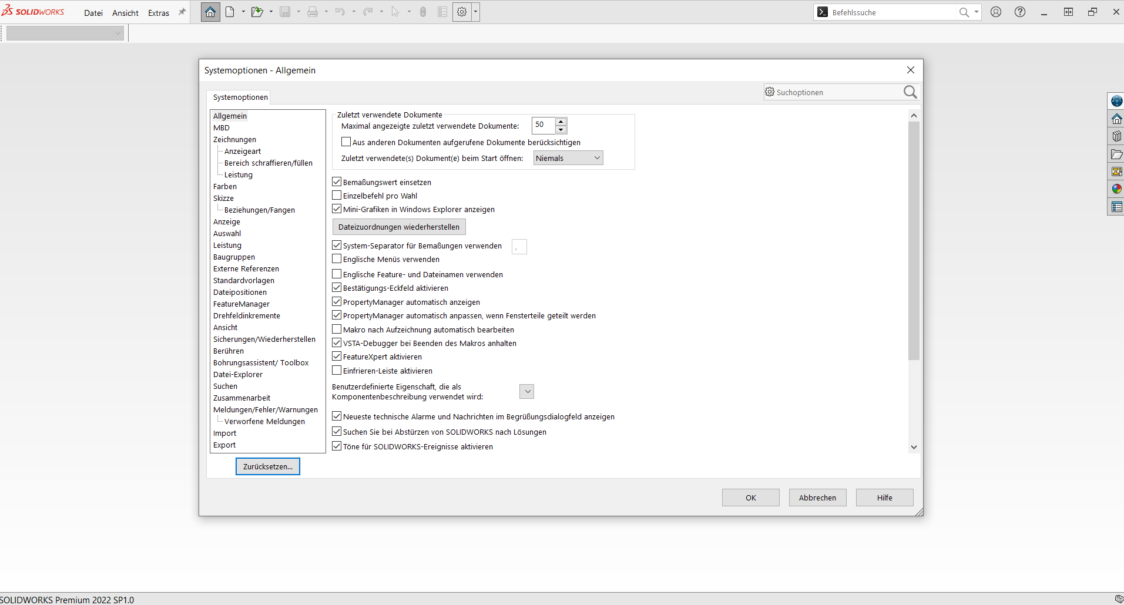Open View Palette tab in task pane
The height and width of the screenshot is (605, 1124).
pos(1116,172)
